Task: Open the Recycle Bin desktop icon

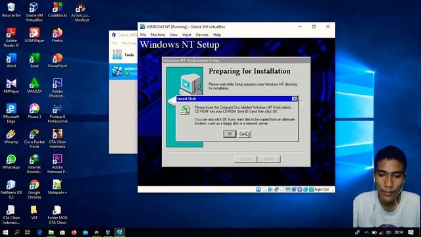Action: pyautogui.click(x=11, y=11)
